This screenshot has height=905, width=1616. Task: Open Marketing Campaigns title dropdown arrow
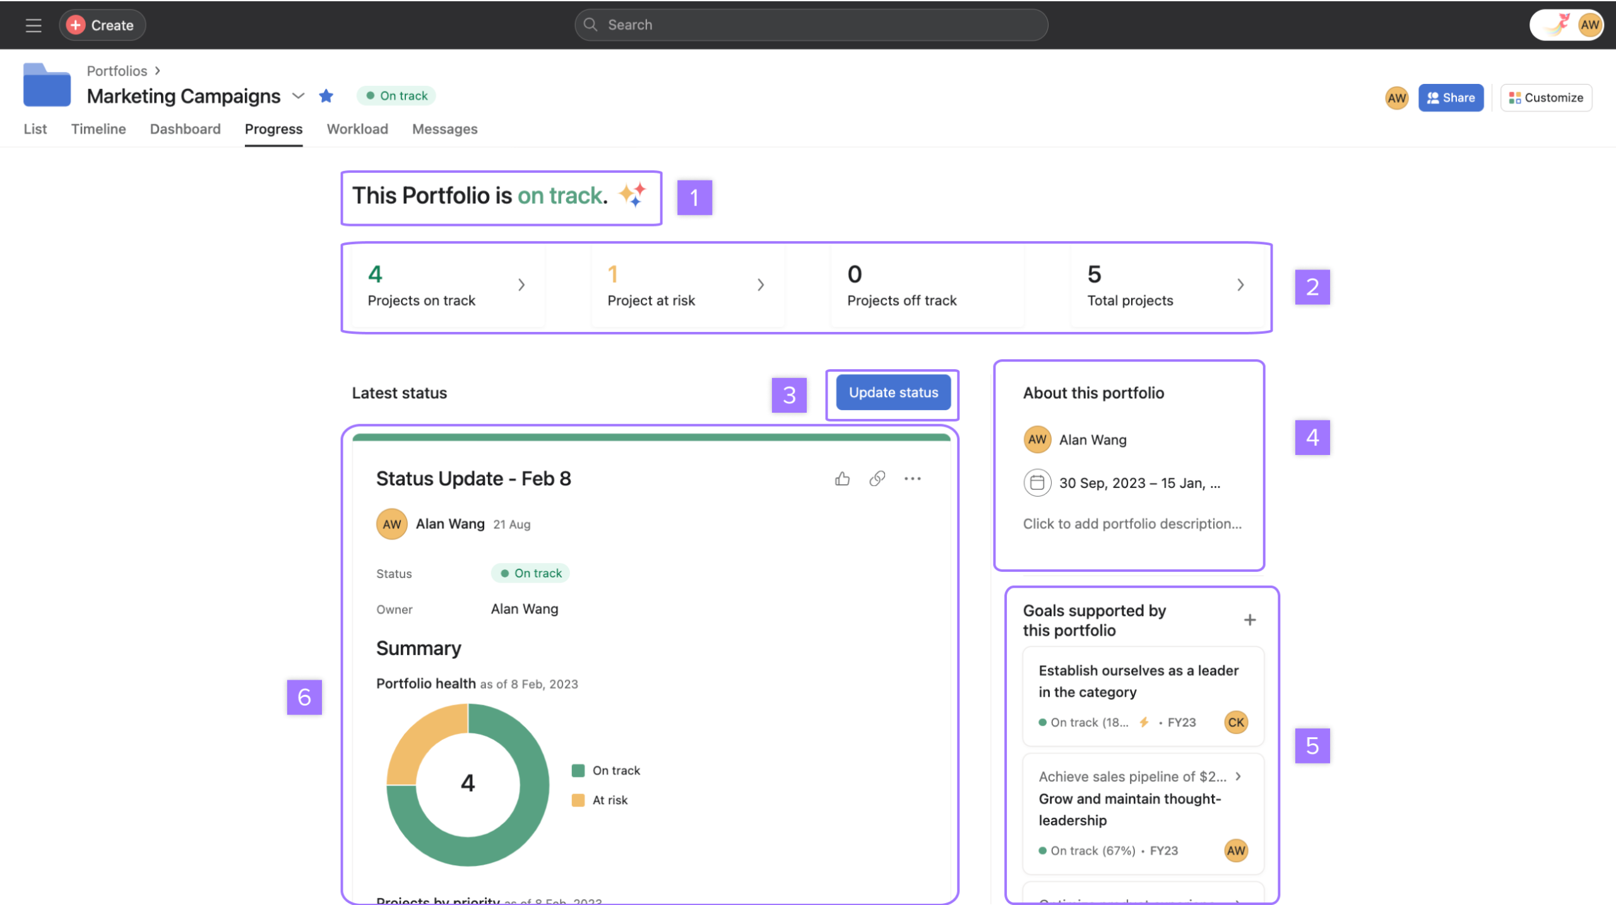point(298,96)
